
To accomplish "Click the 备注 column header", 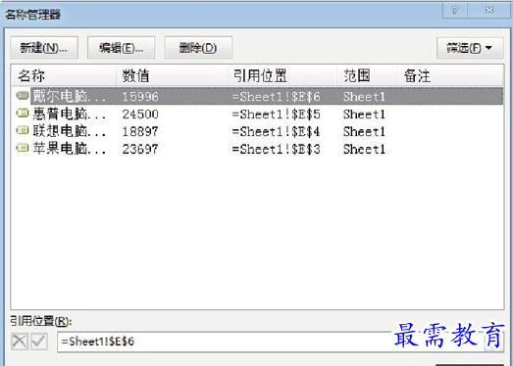I will (450, 75).
